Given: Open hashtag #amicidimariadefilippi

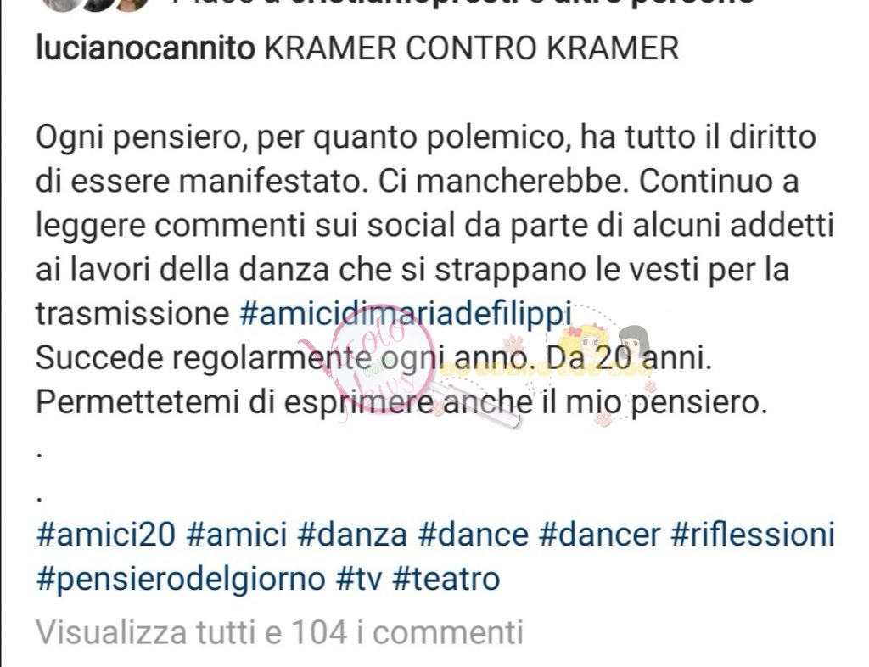Looking at the screenshot, I should pos(405,313).
